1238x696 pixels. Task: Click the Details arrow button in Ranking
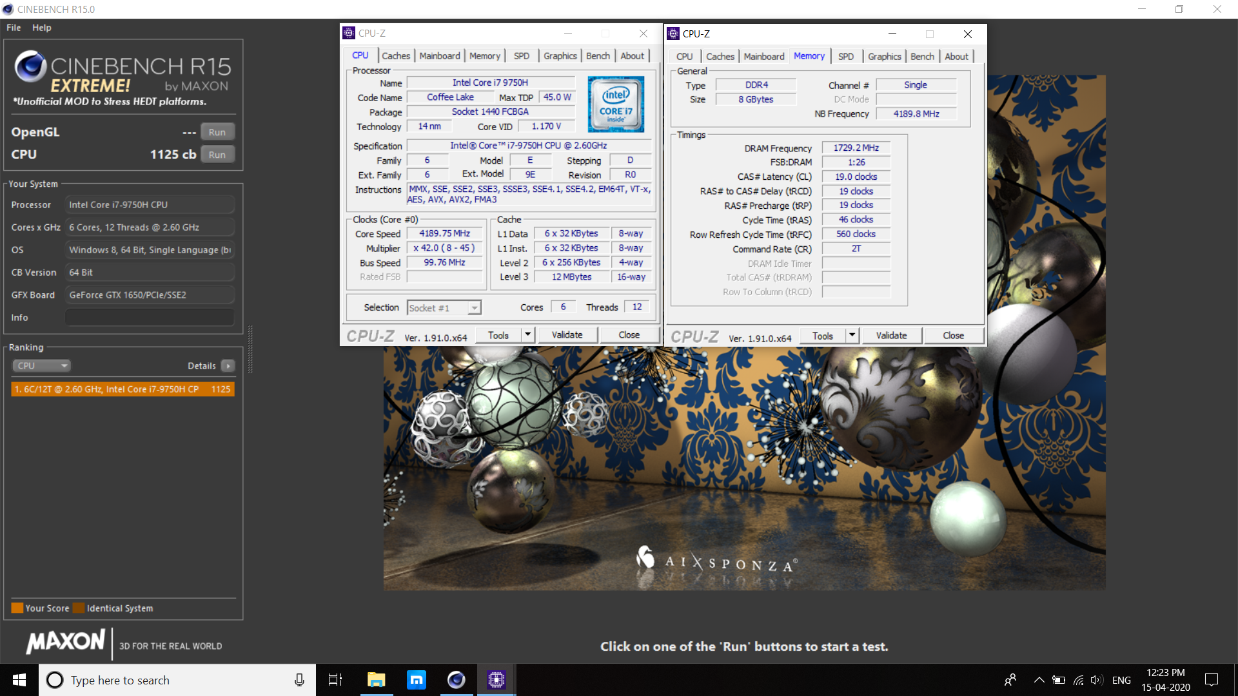click(x=228, y=365)
